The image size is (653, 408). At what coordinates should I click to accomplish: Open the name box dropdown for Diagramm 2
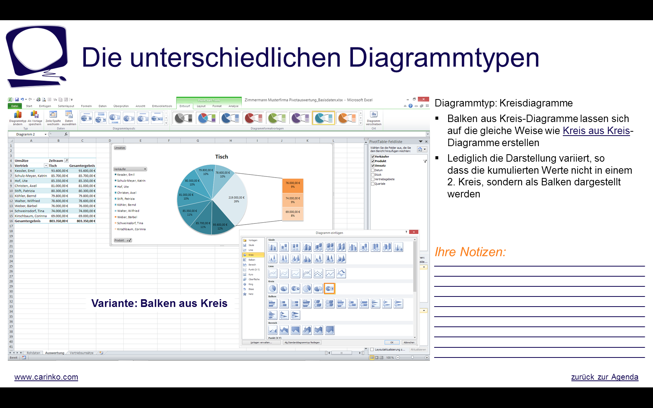click(45, 134)
